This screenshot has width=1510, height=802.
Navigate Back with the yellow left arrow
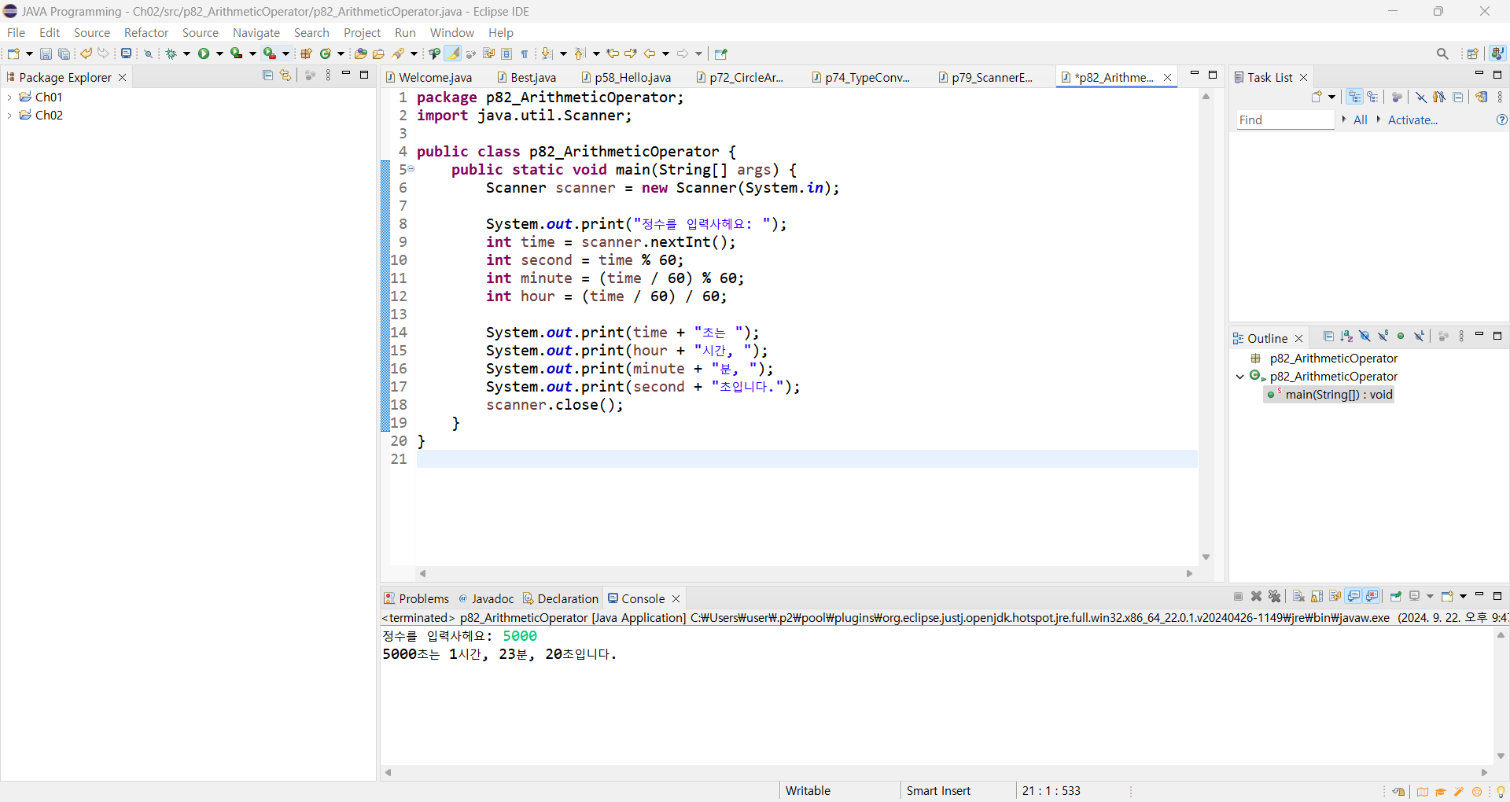pyautogui.click(x=650, y=53)
